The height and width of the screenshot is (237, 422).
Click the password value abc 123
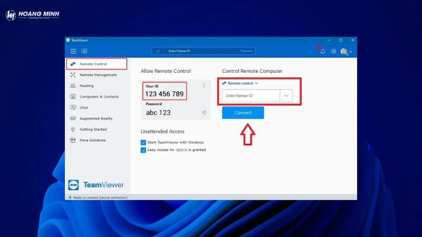[x=158, y=113]
